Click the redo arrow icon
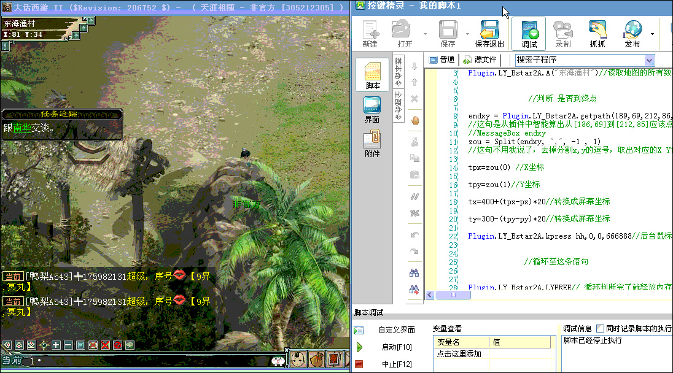The width and height of the screenshot is (673, 373). point(414,252)
